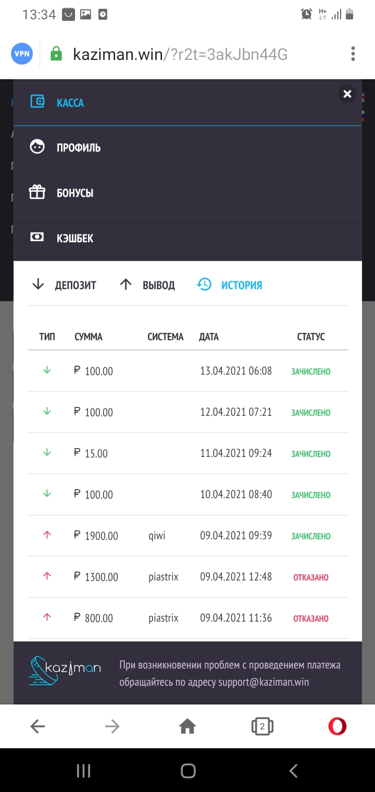This screenshot has height=792, width=375.
Task: Open the Бонусы menu section
Action: (x=75, y=193)
